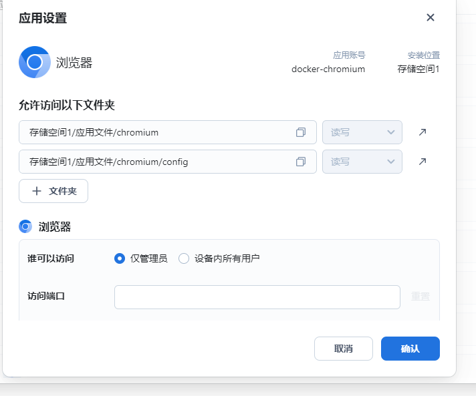Open the 读写 dropdown for chromium/config
The image size is (476, 396).
click(x=362, y=162)
